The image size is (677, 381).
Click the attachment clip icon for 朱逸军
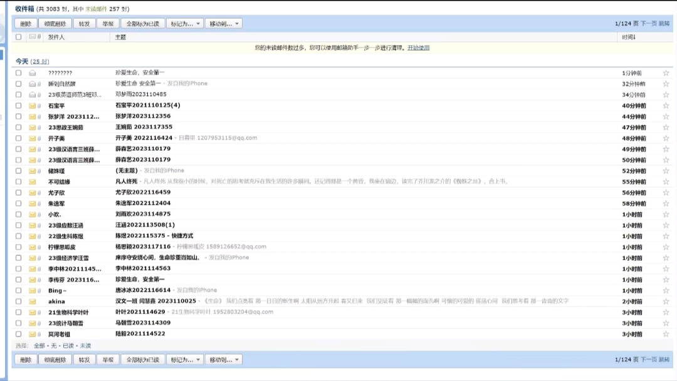tap(39, 203)
